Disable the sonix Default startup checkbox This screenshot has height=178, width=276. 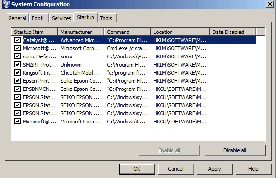coord(17,56)
